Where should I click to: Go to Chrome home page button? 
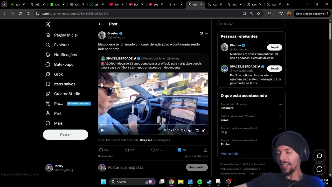tap(28, 14)
